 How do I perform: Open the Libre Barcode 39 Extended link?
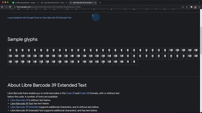(25, 107)
